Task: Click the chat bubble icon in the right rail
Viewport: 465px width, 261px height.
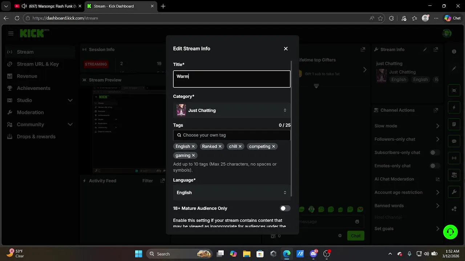Action: click(x=454, y=141)
